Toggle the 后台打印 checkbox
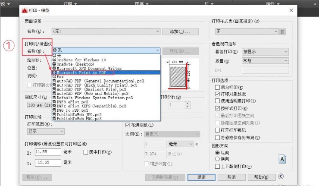 pyautogui.click(x=217, y=88)
